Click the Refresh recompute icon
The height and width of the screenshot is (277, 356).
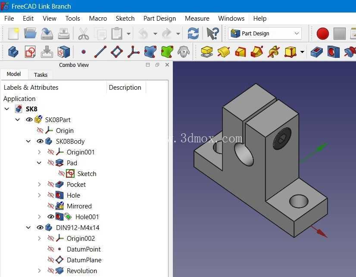pyautogui.click(x=193, y=34)
